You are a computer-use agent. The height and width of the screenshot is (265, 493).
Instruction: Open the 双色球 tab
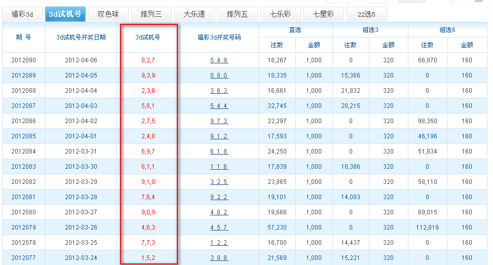click(108, 15)
